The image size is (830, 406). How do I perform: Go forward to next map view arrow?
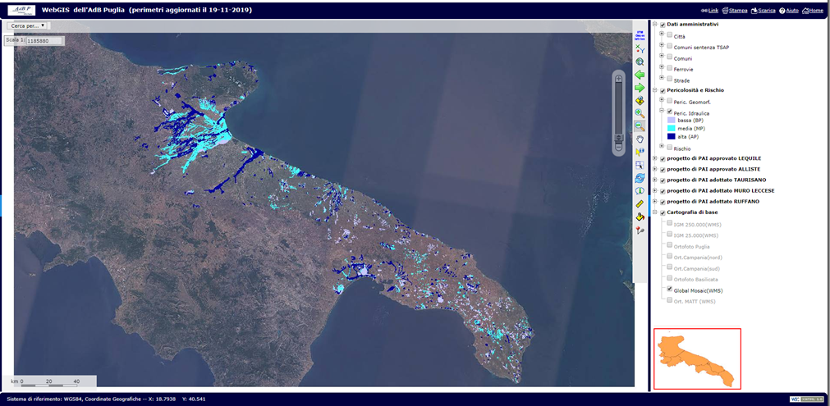(640, 88)
